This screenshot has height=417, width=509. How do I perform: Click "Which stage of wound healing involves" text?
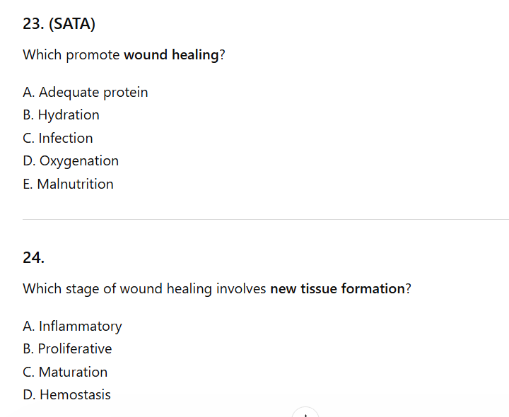pos(144,288)
